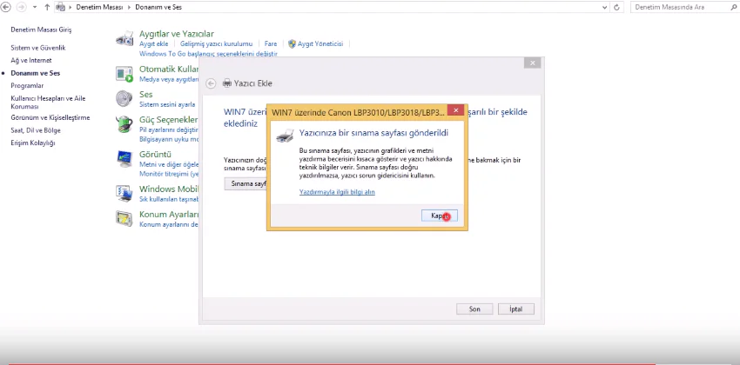This screenshot has width=740, height=365.
Task: Expand the address bar history dropdown
Action: coord(605,8)
